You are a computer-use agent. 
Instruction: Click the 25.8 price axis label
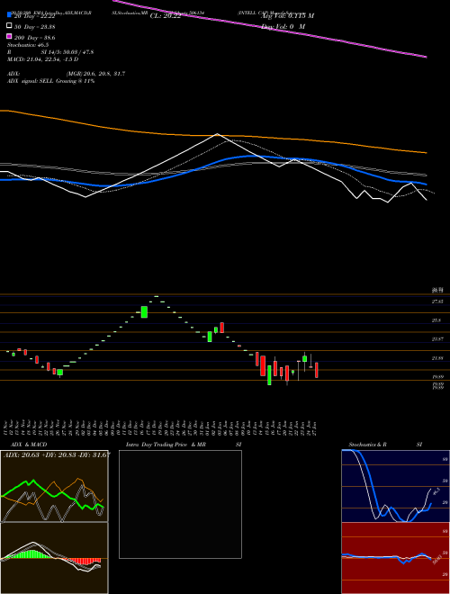(x=438, y=320)
